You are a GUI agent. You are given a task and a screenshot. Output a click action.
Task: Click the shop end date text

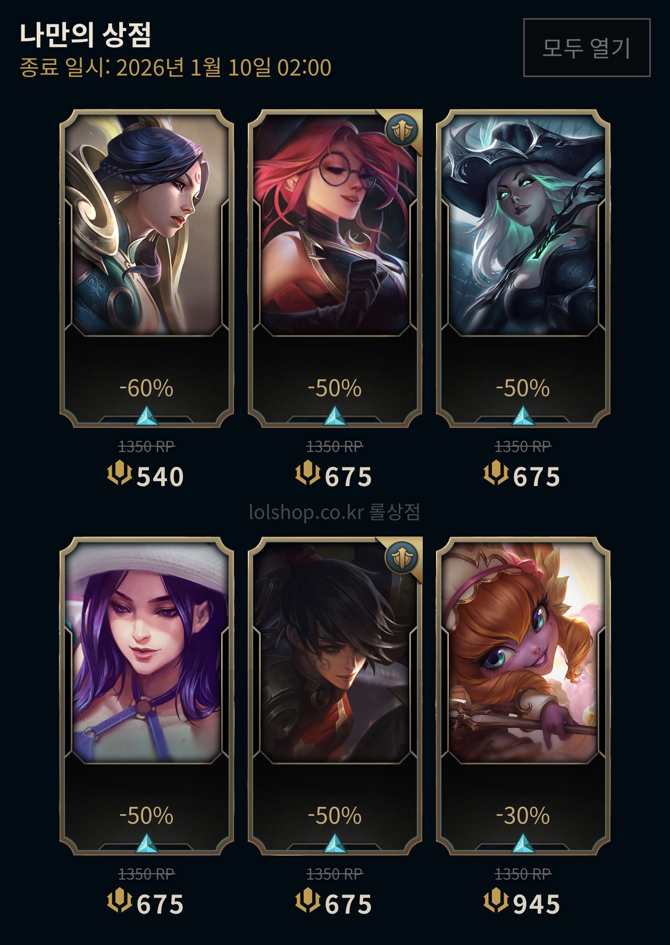pyautogui.click(x=175, y=68)
